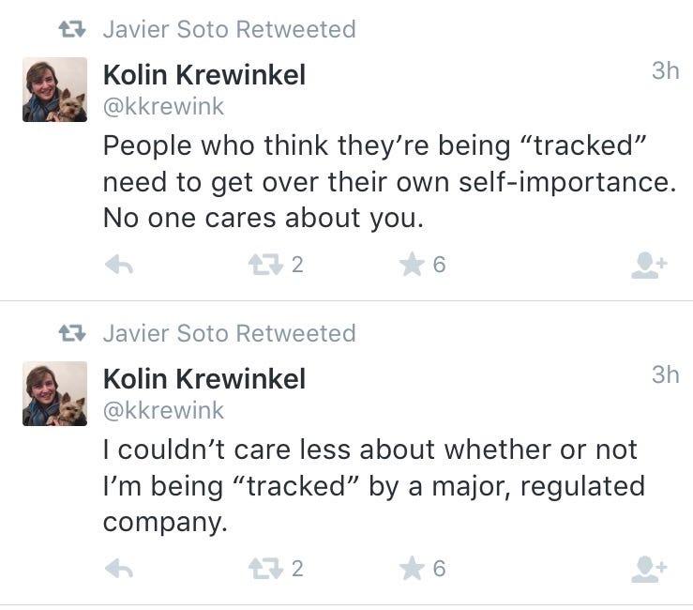The image size is (693, 610).
Task: Reply to the self-importance tweet
Action: 118,266
